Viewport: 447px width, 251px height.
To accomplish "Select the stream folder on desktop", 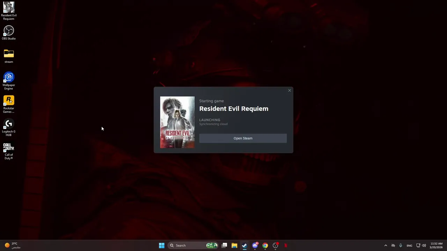I will pos(9,56).
